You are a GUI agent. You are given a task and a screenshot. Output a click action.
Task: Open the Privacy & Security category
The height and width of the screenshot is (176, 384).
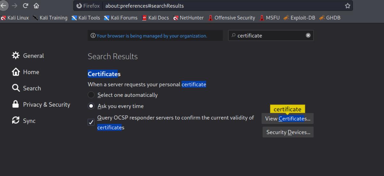pos(41,105)
